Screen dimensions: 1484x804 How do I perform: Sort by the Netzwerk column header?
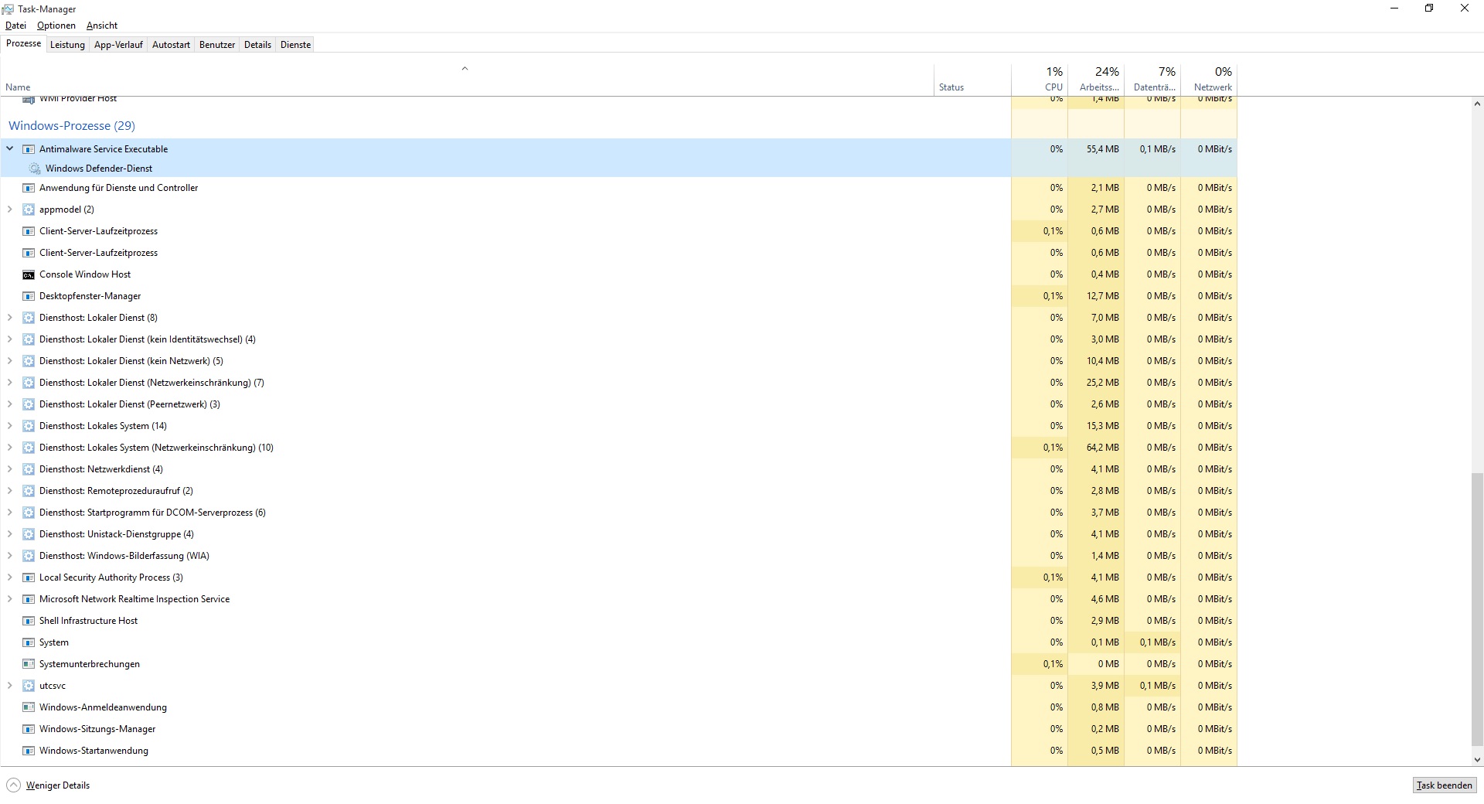[1209, 79]
